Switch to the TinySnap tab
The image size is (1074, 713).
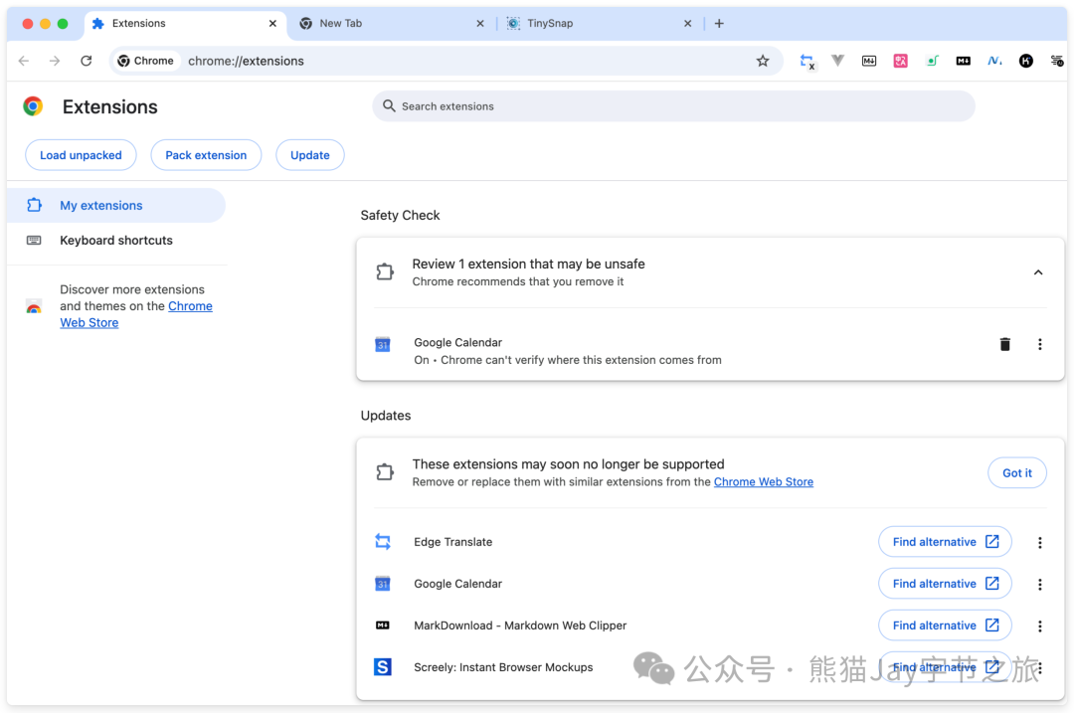tap(600, 23)
